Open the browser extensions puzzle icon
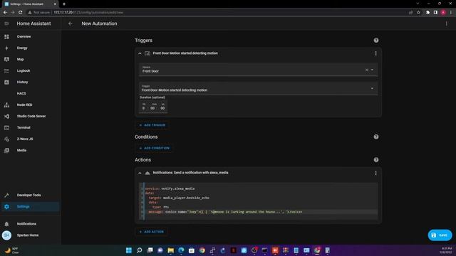This screenshot has width=456, height=256. (x=427, y=13)
